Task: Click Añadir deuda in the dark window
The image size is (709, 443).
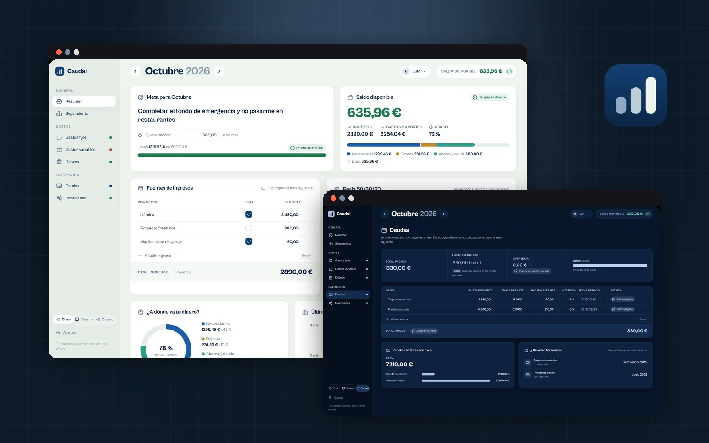Action: (397, 319)
